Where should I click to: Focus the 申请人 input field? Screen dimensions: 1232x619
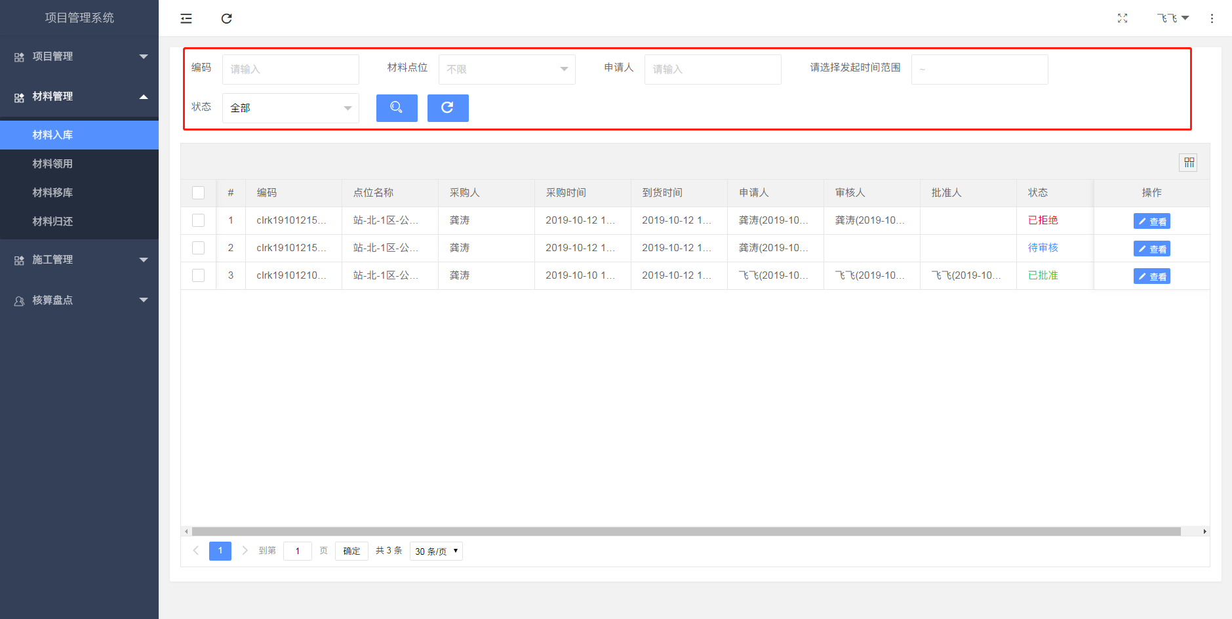point(713,69)
